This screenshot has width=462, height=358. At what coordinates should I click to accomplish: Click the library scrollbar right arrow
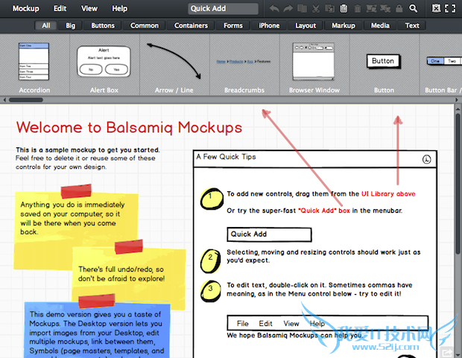457,100
